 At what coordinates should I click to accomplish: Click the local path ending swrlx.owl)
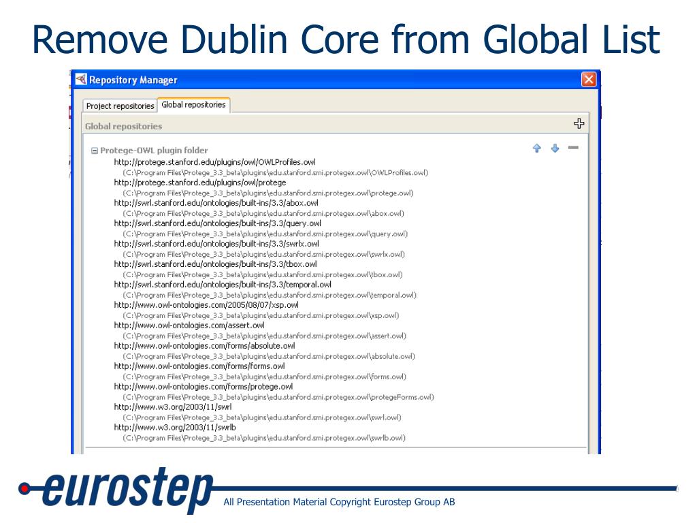tap(263, 255)
